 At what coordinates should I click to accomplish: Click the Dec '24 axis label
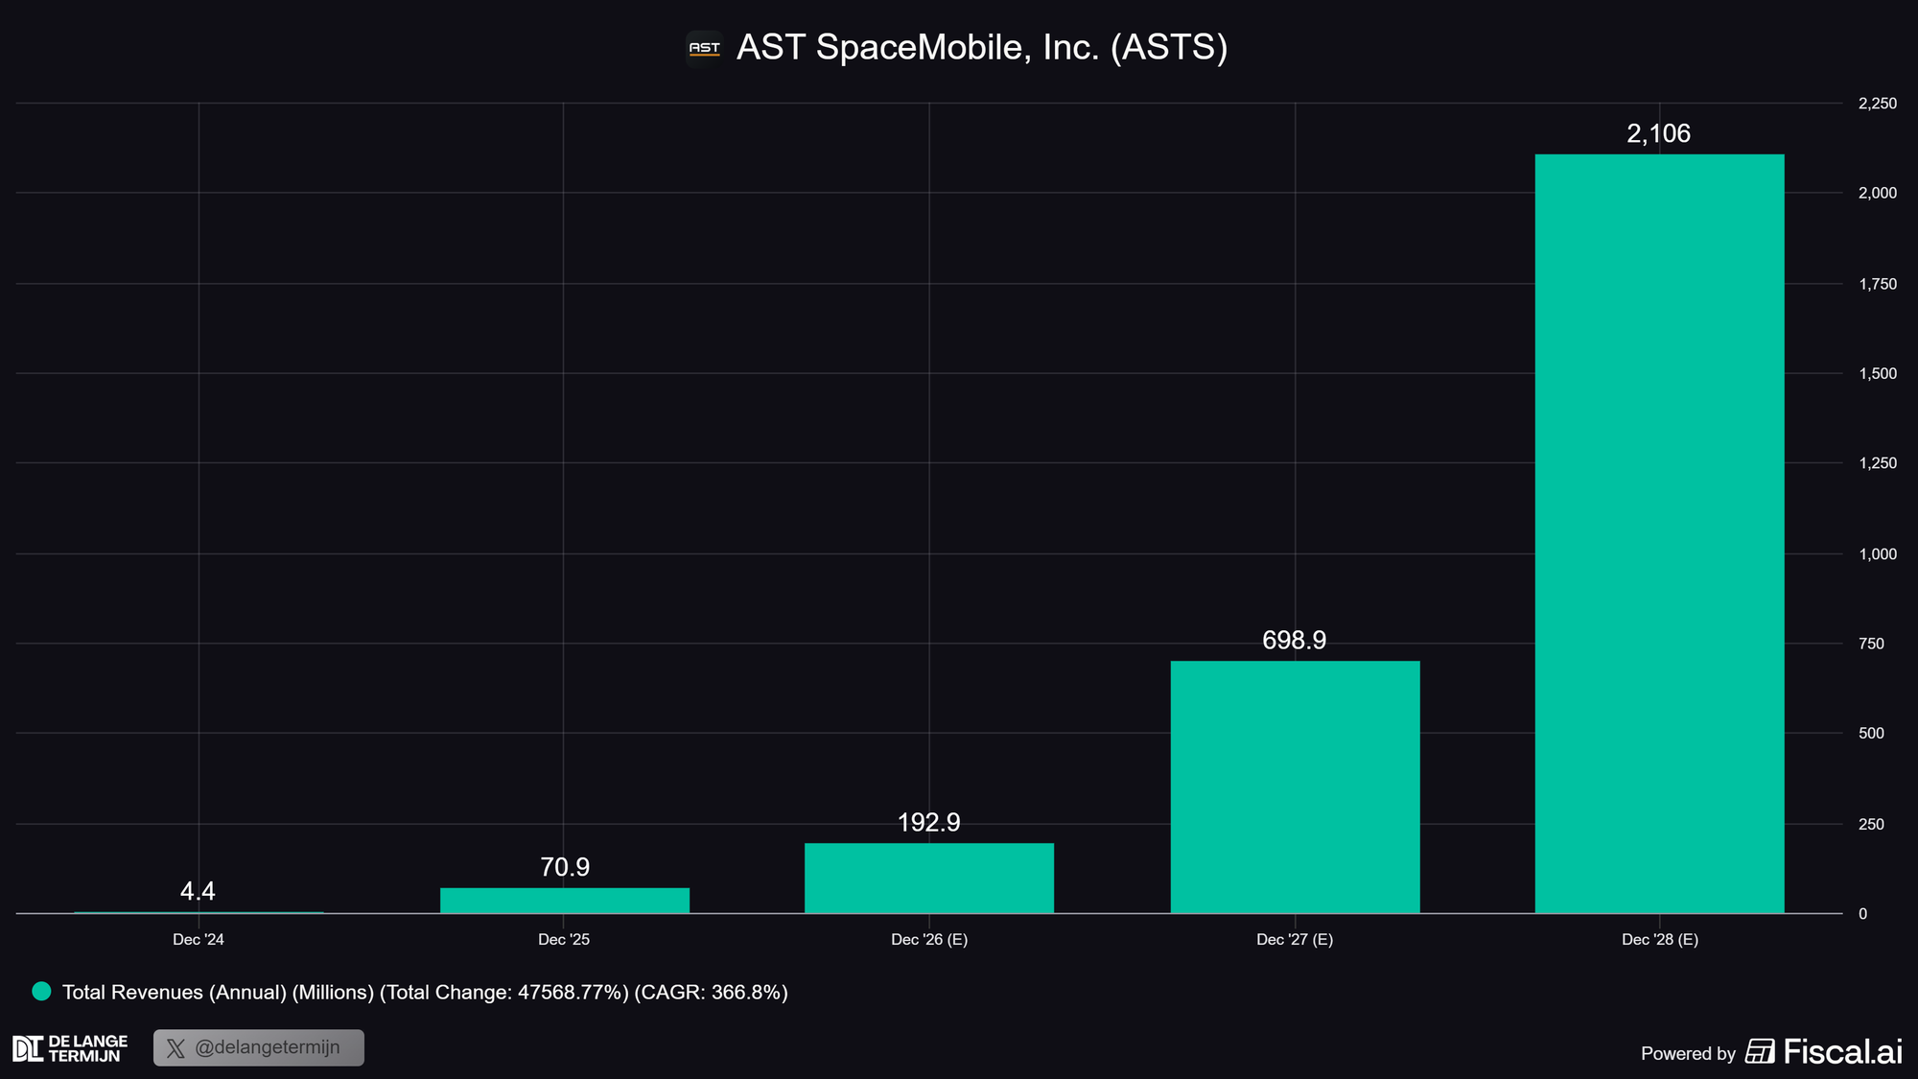(x=198, y=939)
